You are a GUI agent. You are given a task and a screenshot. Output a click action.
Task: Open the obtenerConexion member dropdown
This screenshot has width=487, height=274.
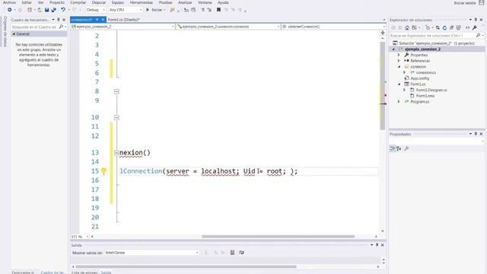click(333, 27)
